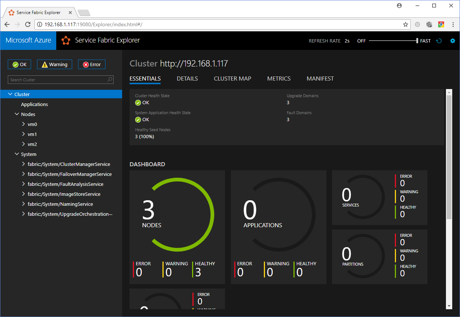Click the Chrome user profile icon
This screenshot has width=460, height=317.
[x=399, y=6]
